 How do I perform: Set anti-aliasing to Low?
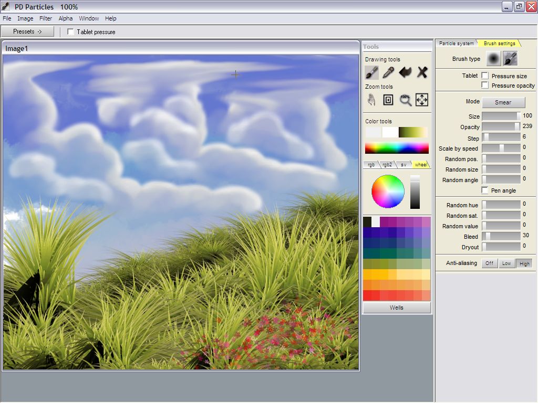[506, 263]
